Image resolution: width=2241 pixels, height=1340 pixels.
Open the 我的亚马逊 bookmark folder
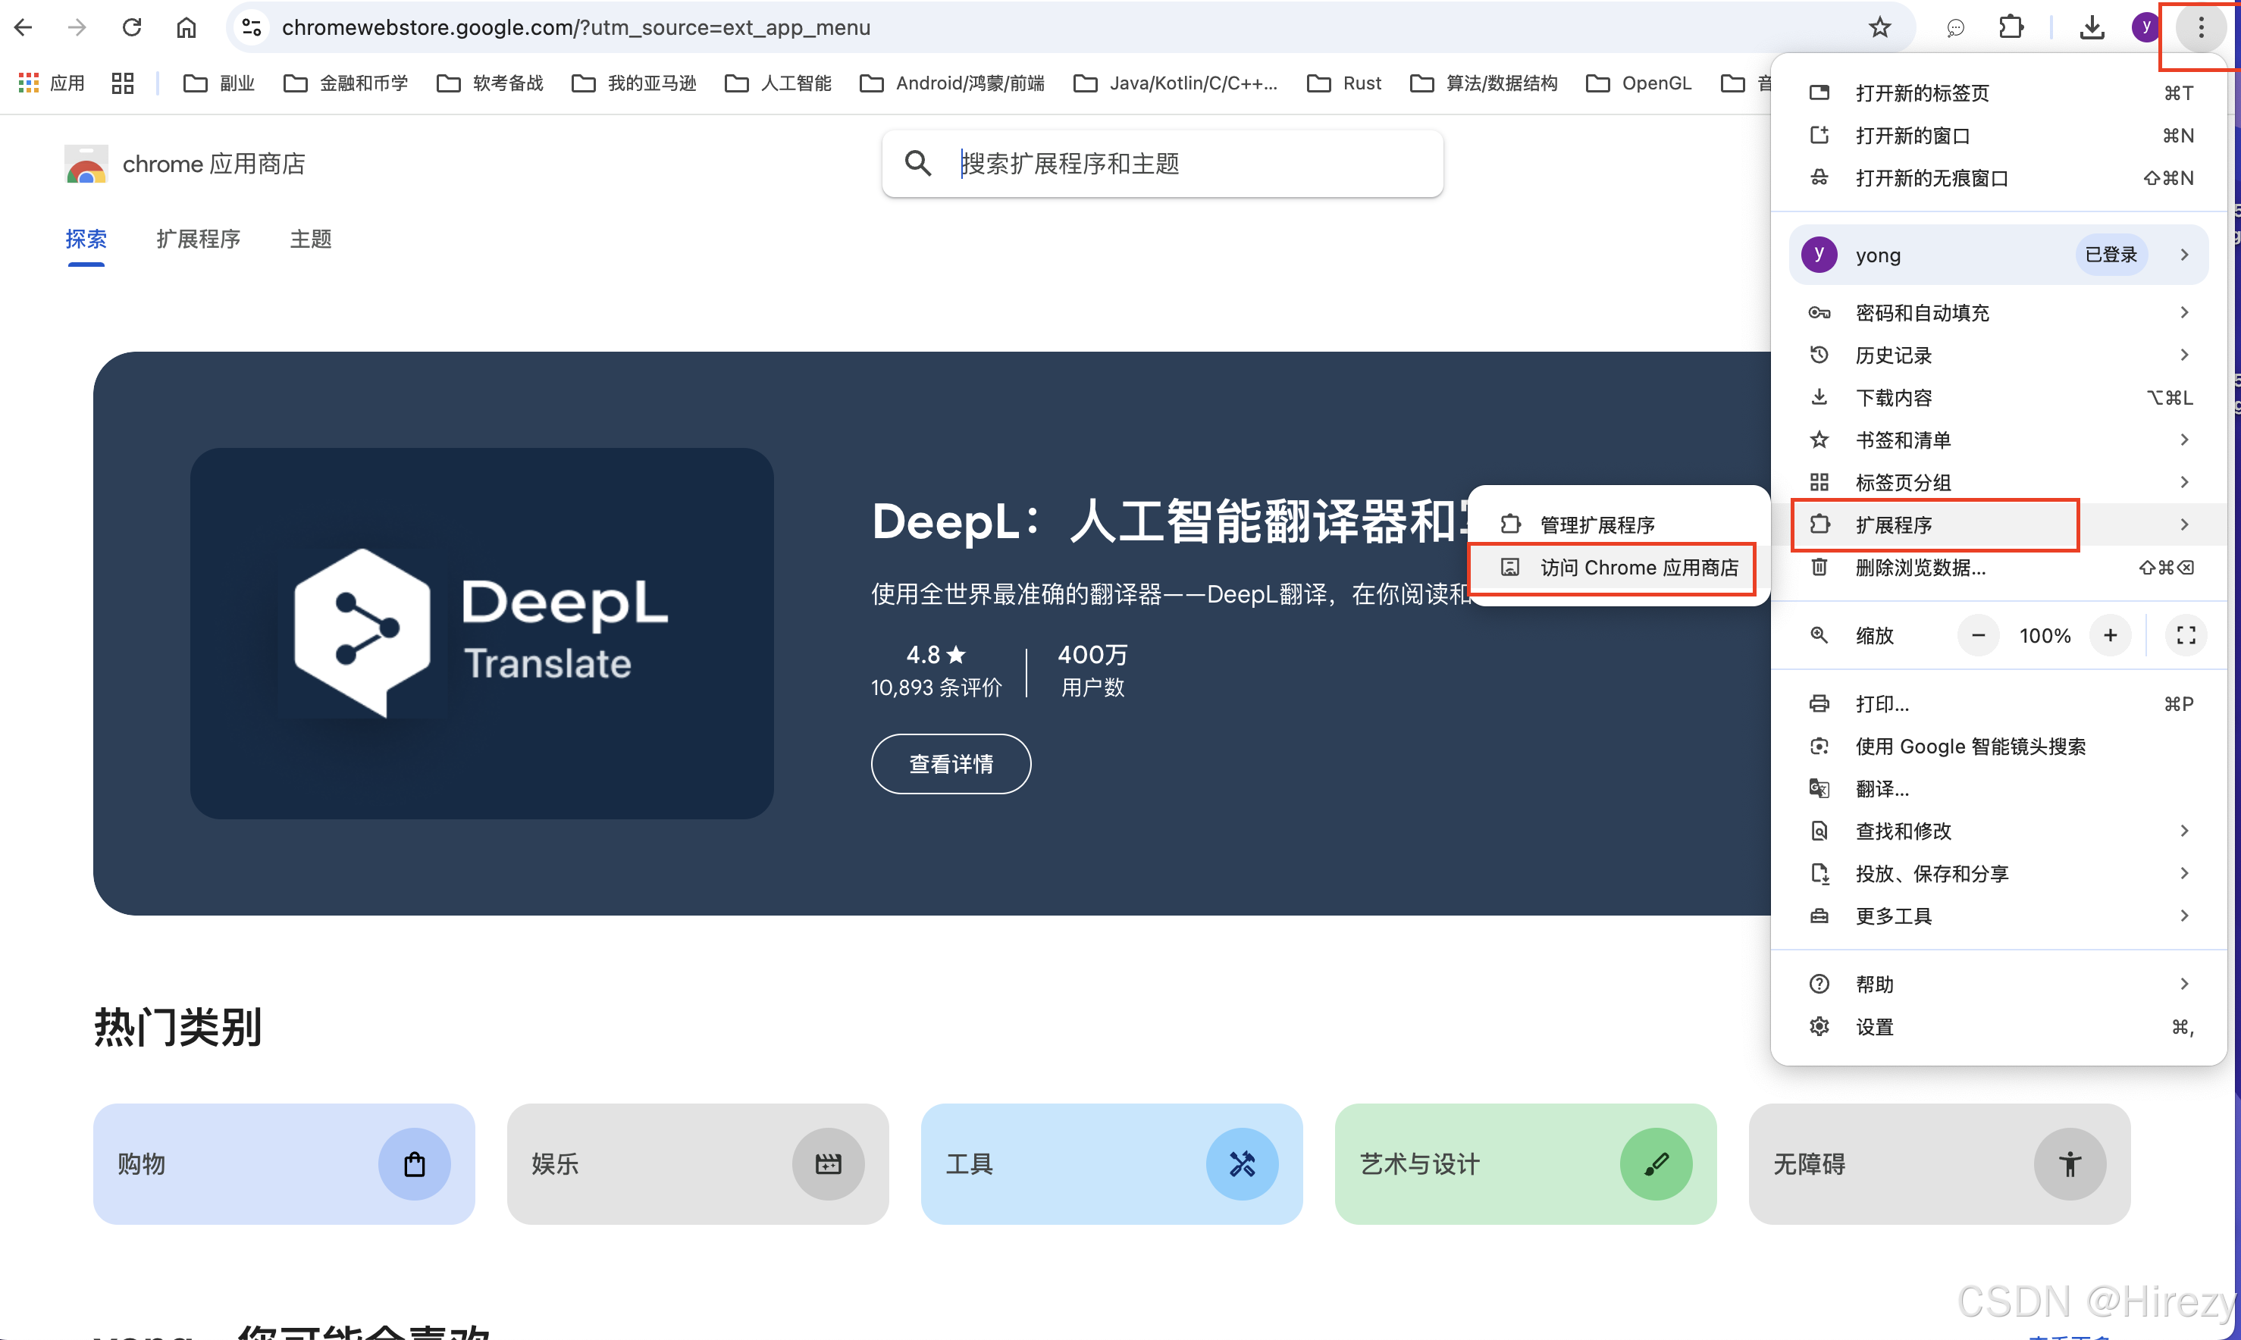click(x=634, y=83)
